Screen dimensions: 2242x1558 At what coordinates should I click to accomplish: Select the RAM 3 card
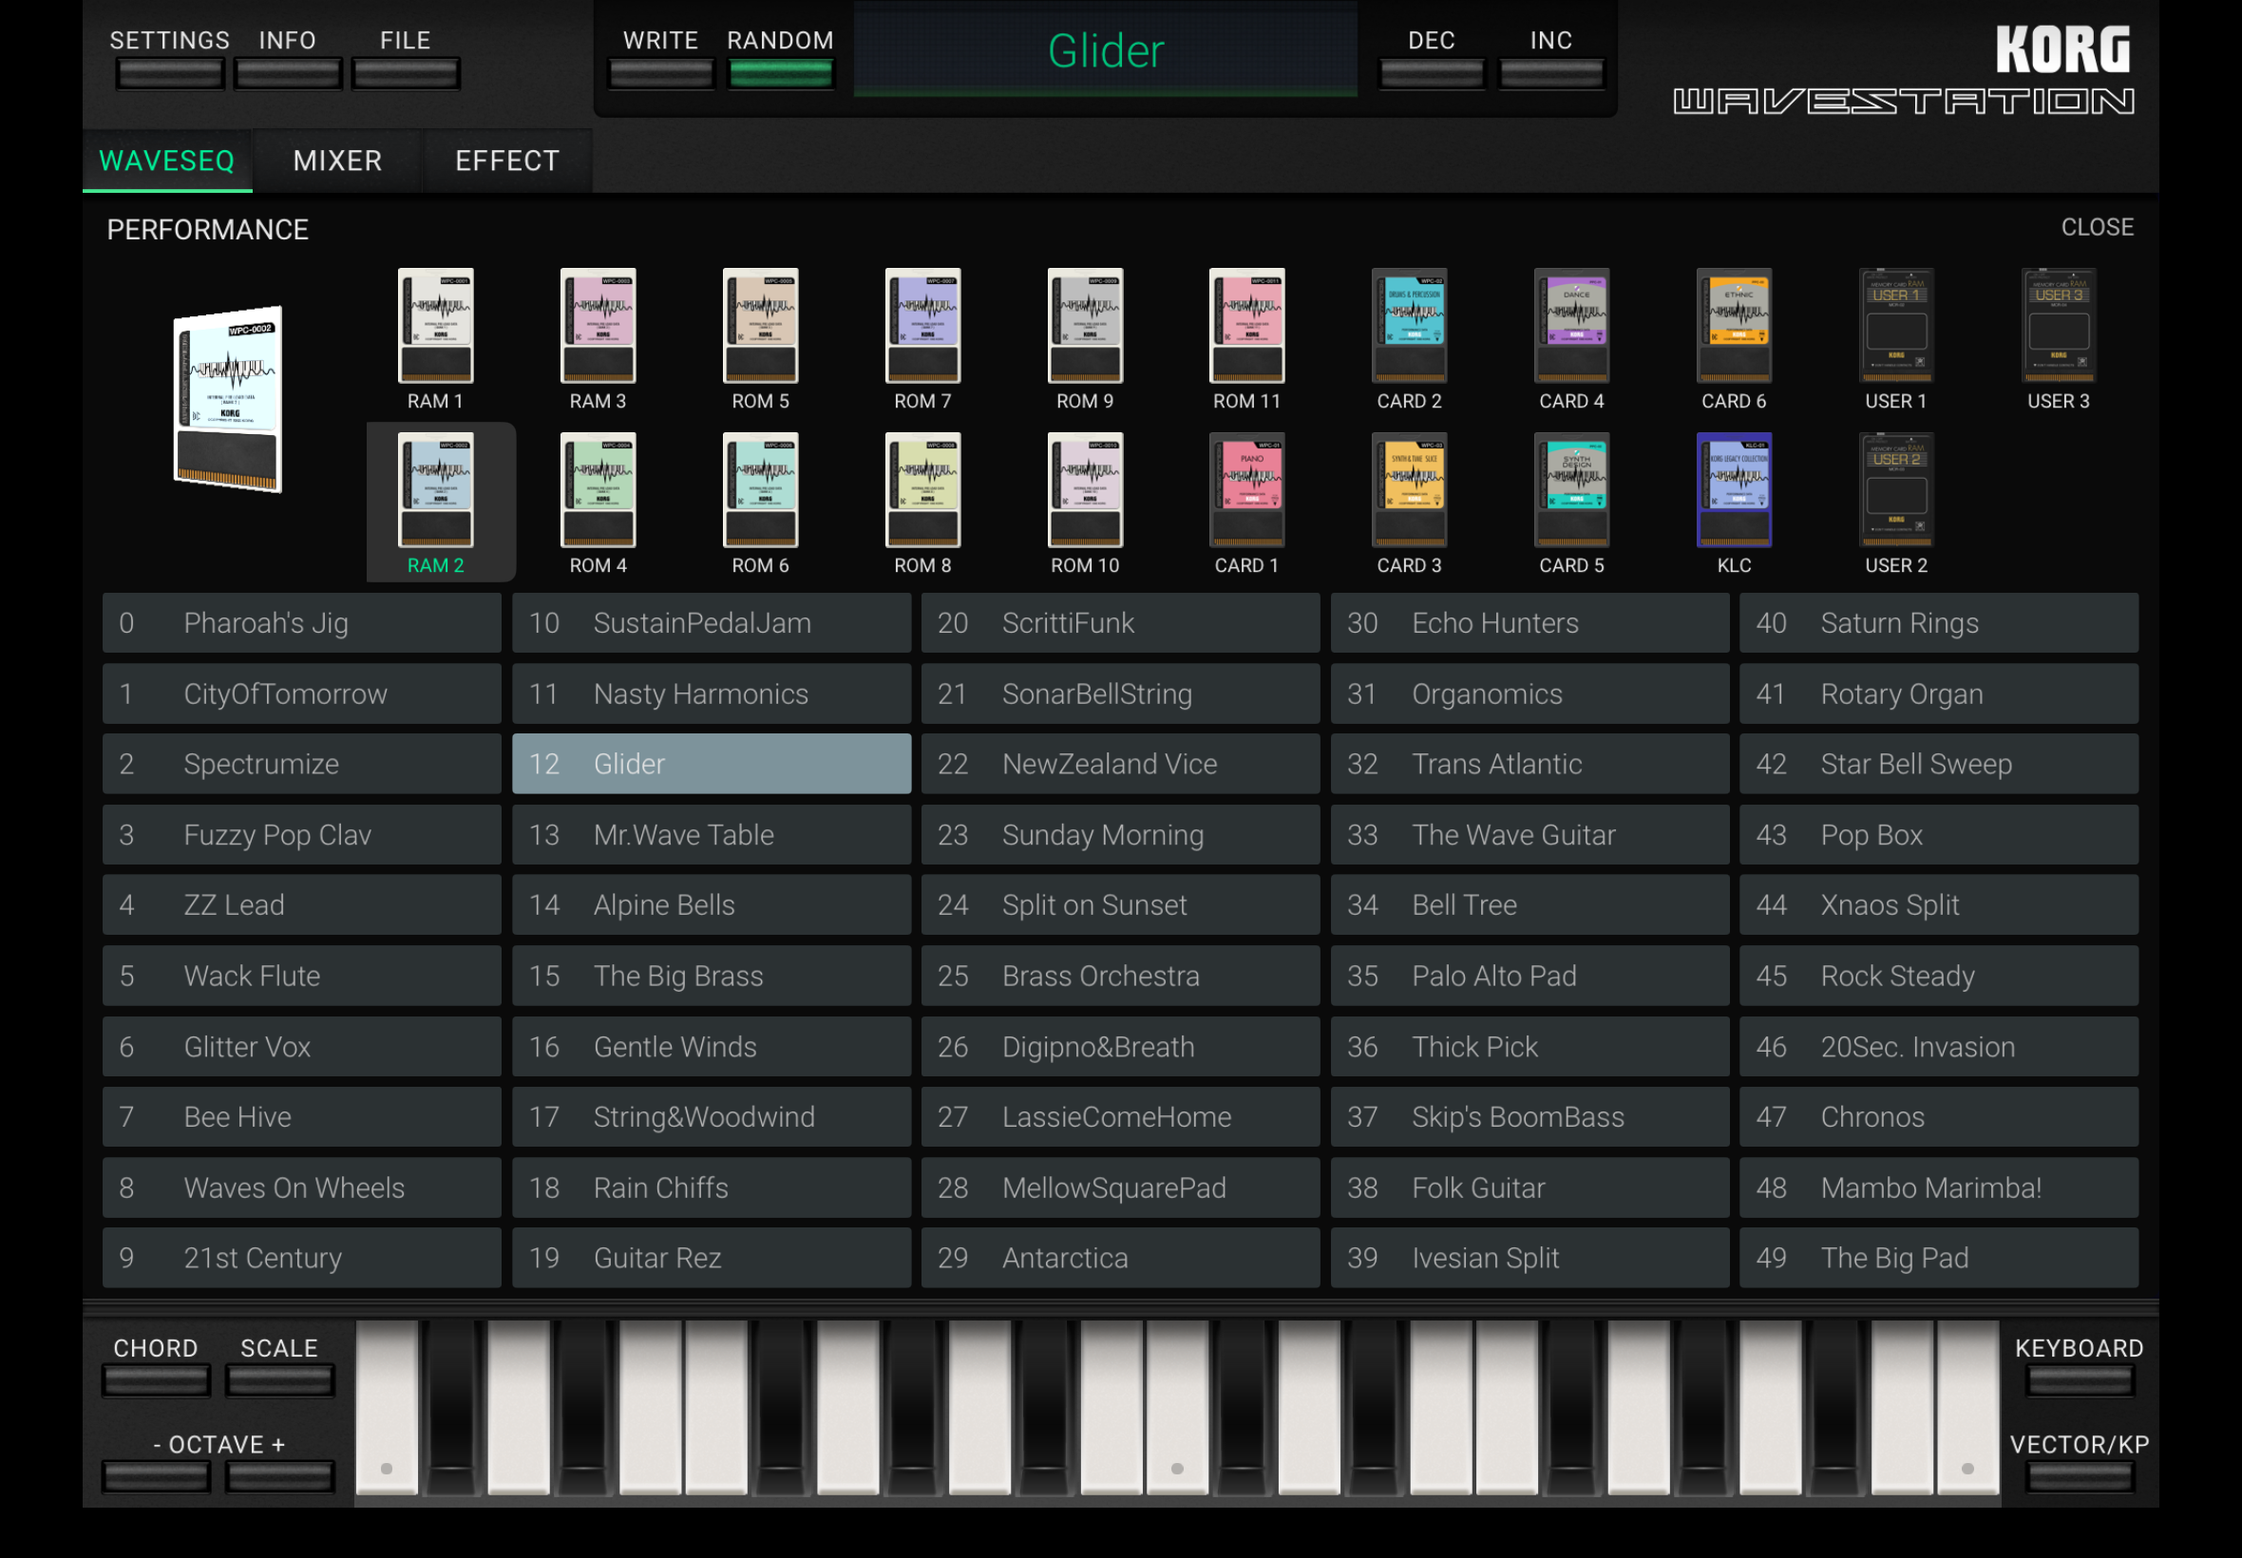(598, 326)
